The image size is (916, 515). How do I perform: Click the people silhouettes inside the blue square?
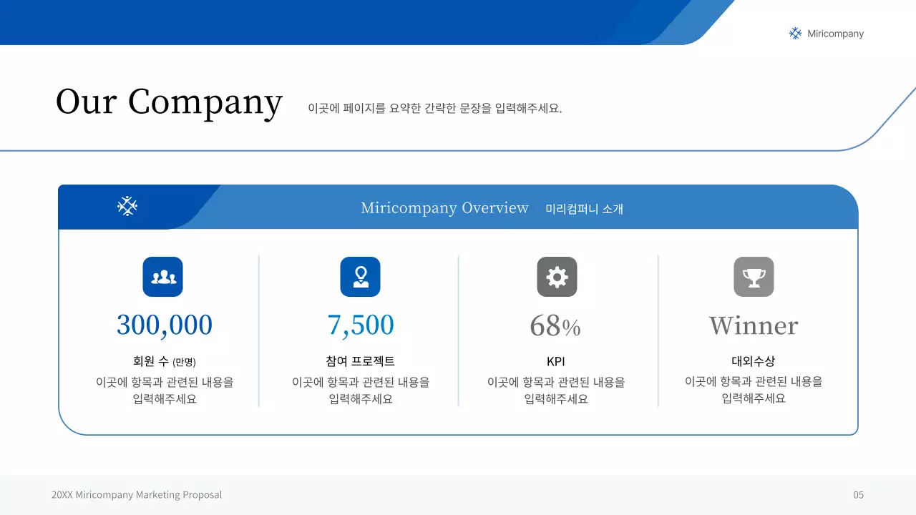[x=162, y=277]
